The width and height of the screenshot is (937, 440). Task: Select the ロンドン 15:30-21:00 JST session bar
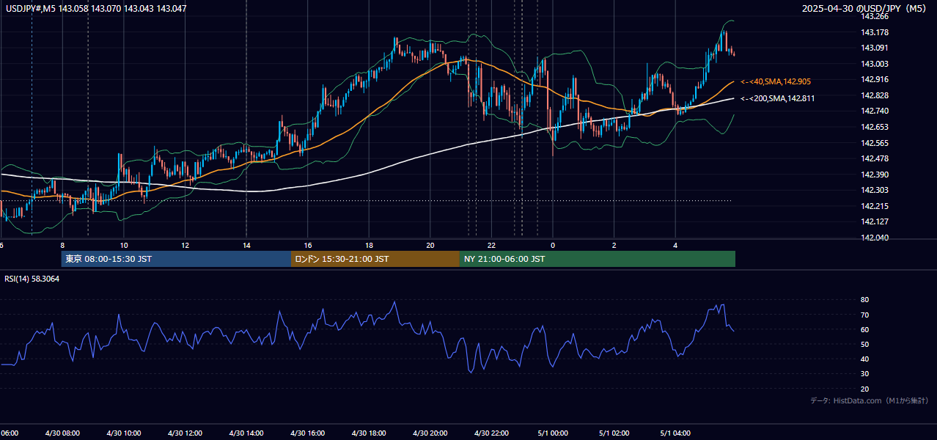coord(375,259)
